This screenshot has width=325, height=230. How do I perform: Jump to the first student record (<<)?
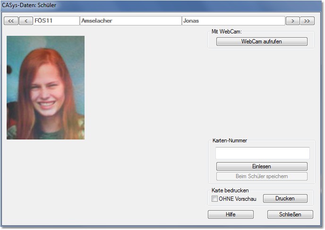(x=11, y=21)
